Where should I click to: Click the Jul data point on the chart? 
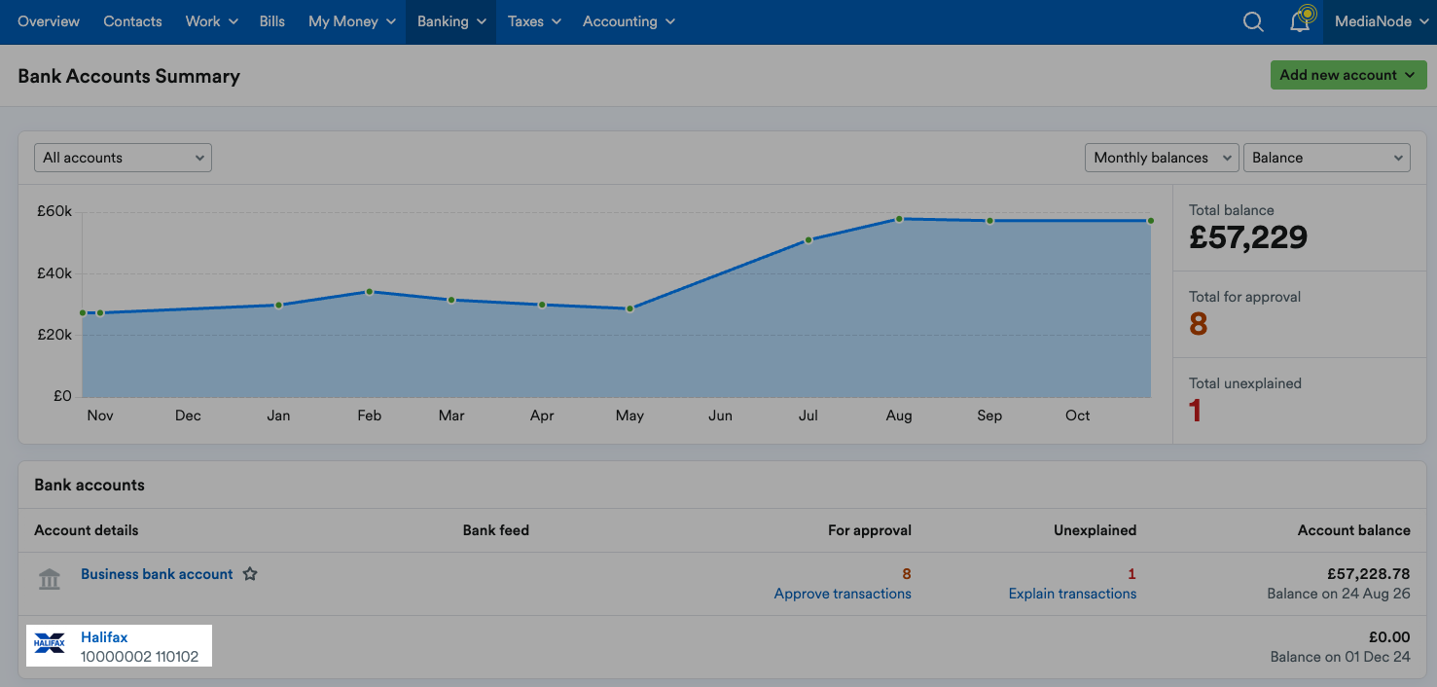808,239
